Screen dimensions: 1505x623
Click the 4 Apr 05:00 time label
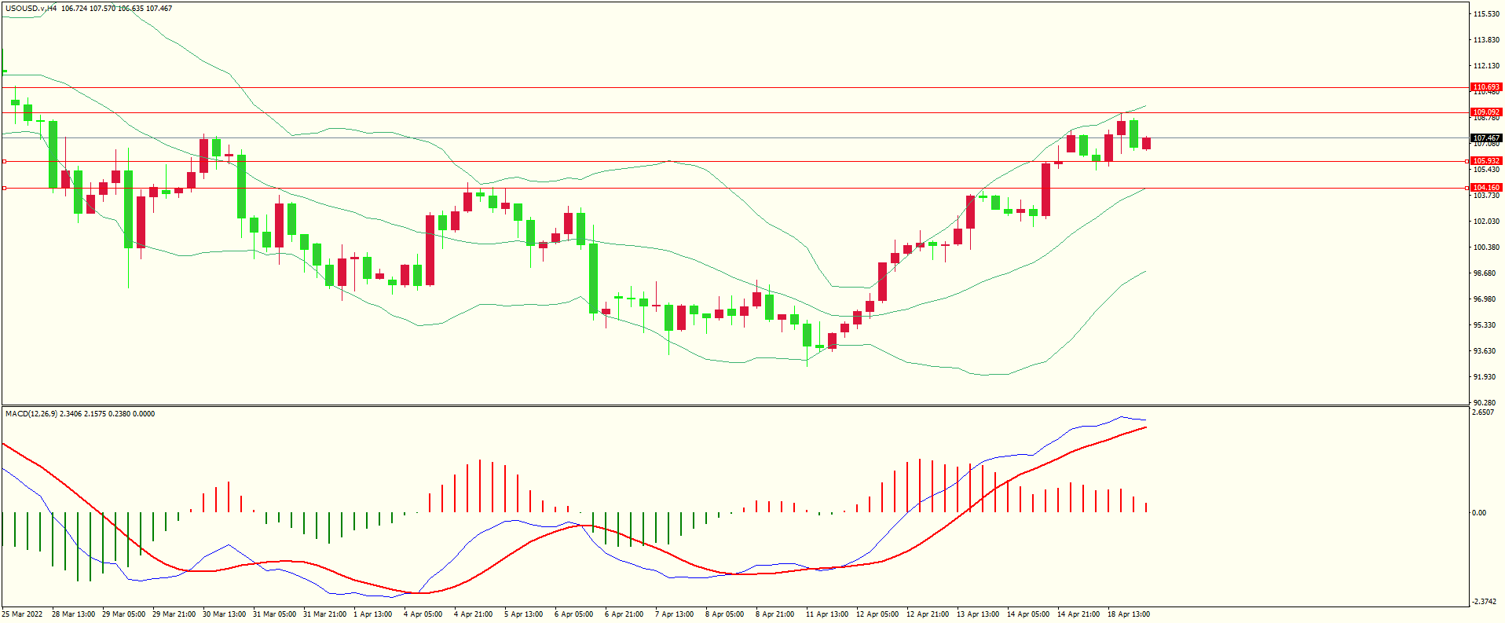pos(423,614)
